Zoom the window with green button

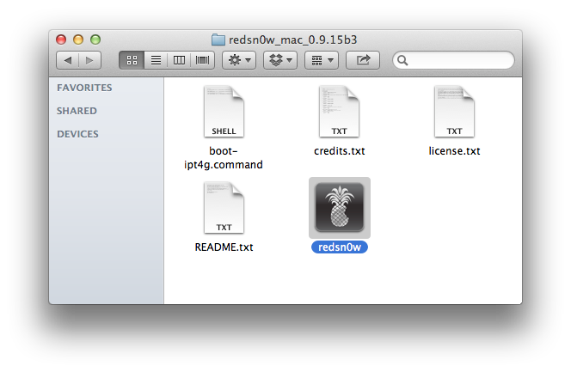pos(95,40)
